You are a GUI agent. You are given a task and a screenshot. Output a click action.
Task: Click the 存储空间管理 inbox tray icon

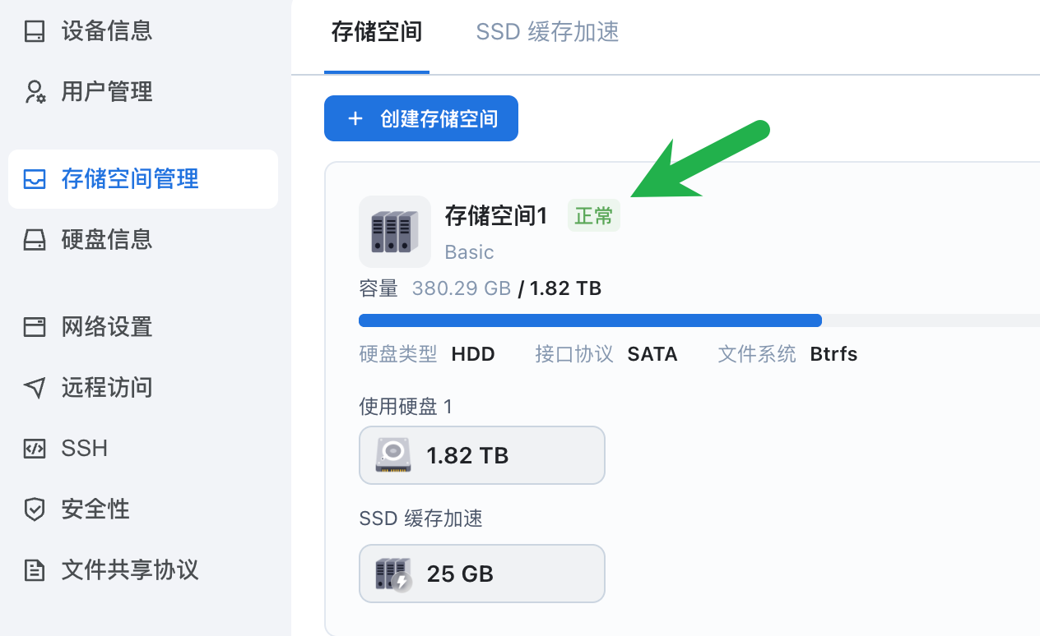(34, 179)
